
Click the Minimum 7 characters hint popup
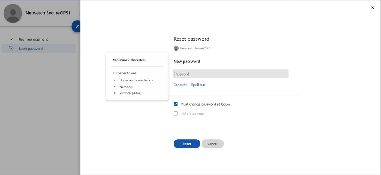[137, 76]
